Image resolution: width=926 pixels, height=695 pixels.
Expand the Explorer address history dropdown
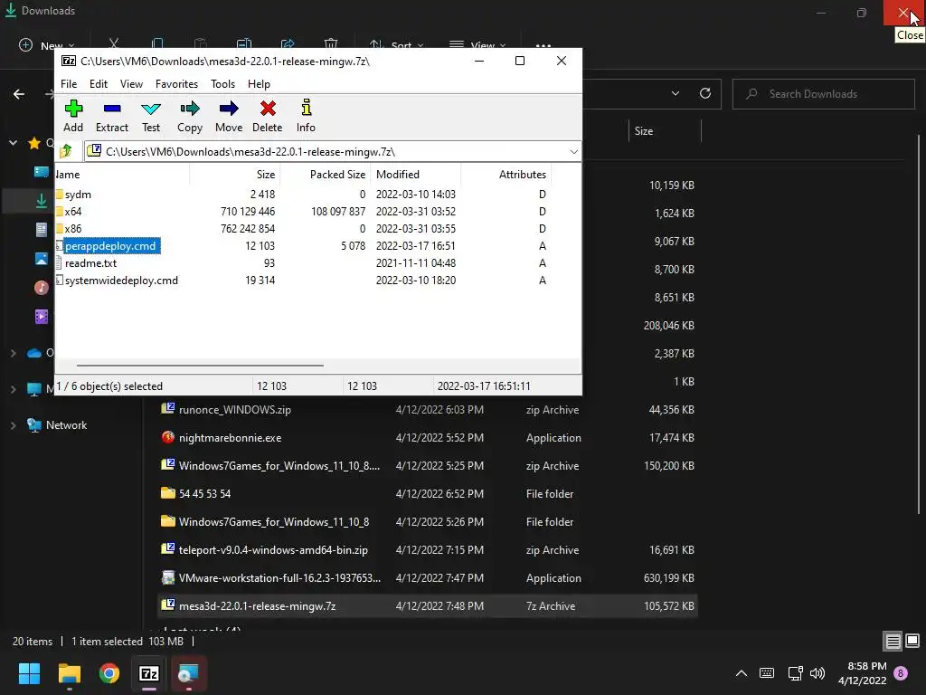pos(676,93)
